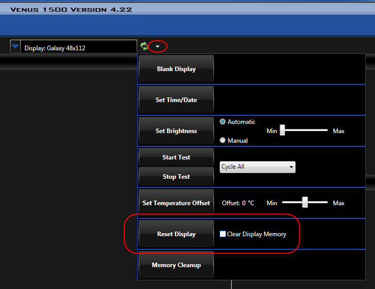Click the temperature offset slider thumb

pyautogui.click(x=305, y=203)
